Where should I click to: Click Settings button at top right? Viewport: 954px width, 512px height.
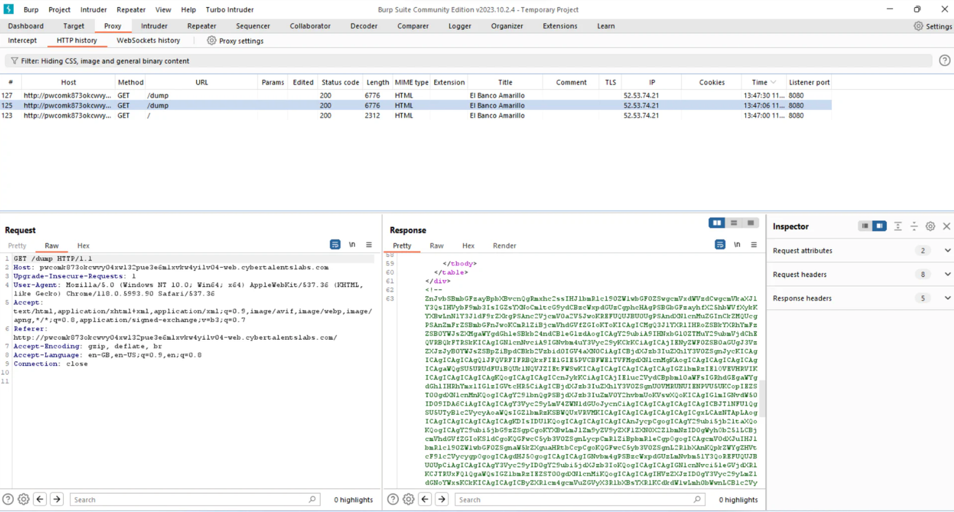pos(933,26)
